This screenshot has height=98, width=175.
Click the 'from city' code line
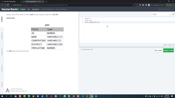coord(88,20)
